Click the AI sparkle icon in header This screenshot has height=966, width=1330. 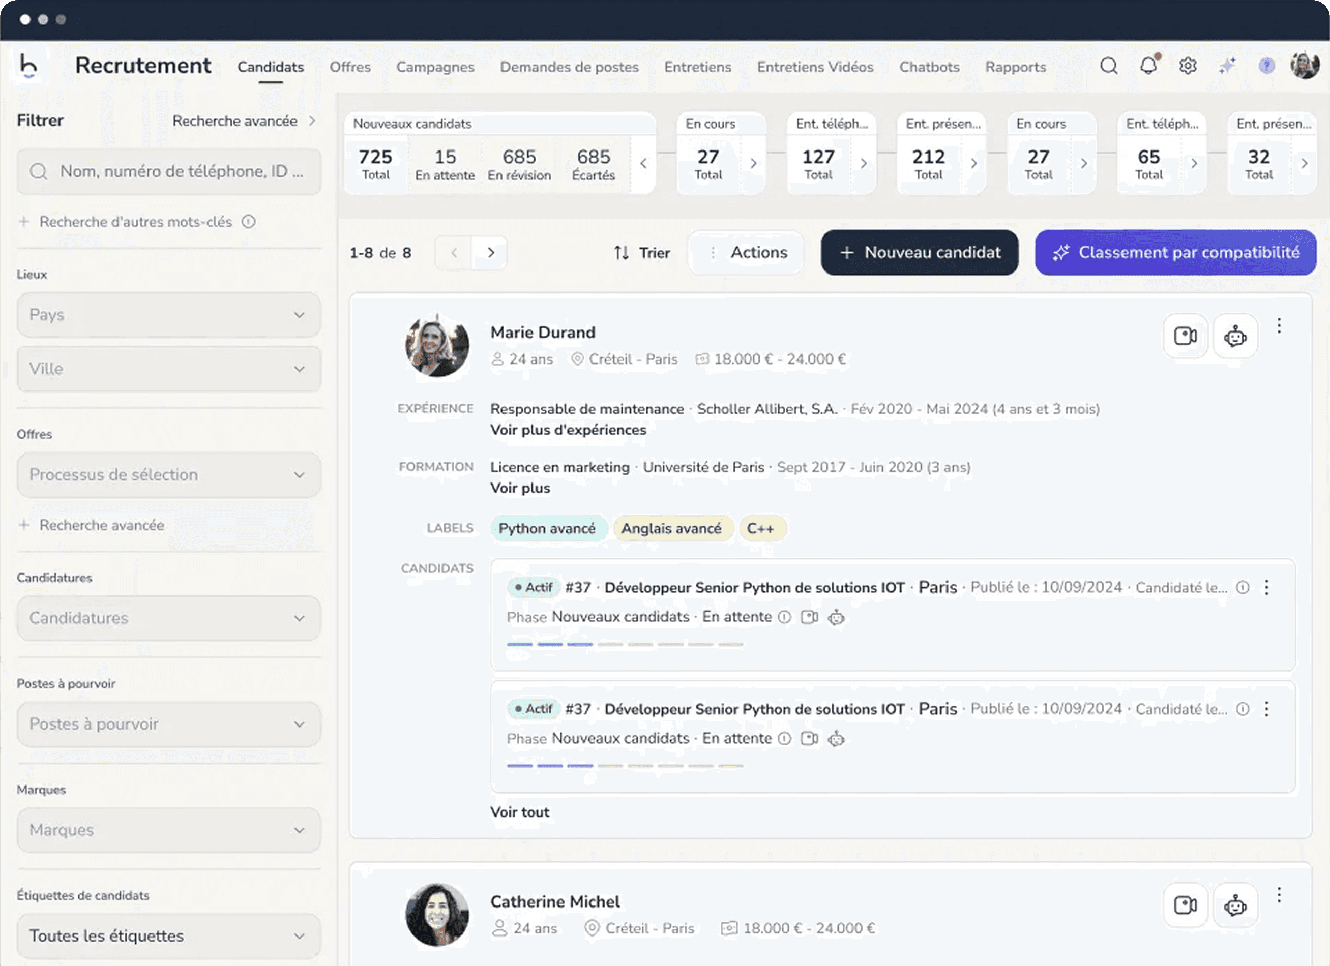1227,66
